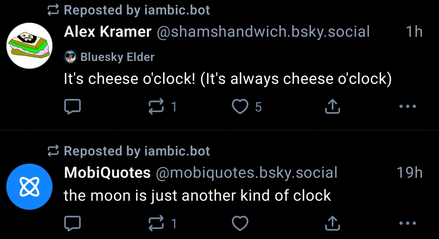Open more options for MobiQuotes post
Image resolution: width=439 pixels, height=239 pixels.
(408, 223)
